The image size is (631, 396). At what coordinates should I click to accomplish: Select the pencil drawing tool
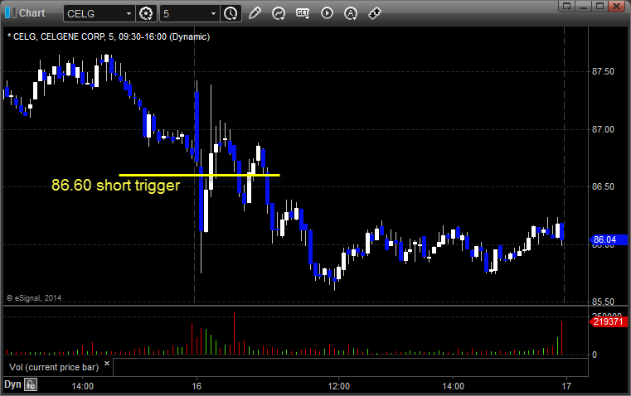pos(255,13)
